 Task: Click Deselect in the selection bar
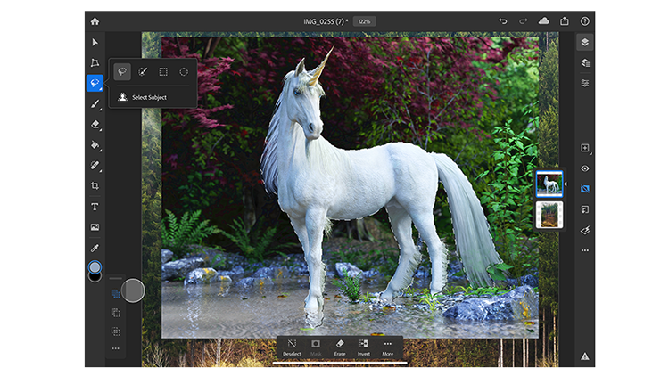tap(292, 346)
